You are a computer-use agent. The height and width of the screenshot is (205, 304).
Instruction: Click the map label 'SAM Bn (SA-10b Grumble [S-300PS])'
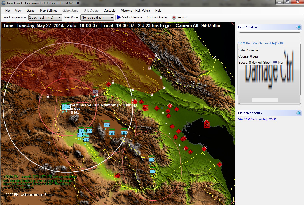click(104, 105)
